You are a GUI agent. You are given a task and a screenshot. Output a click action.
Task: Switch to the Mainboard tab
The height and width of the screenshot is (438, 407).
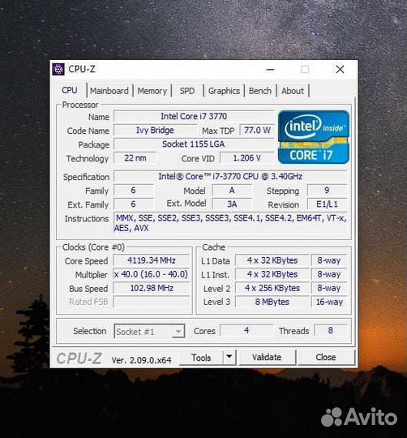[109, 91]
